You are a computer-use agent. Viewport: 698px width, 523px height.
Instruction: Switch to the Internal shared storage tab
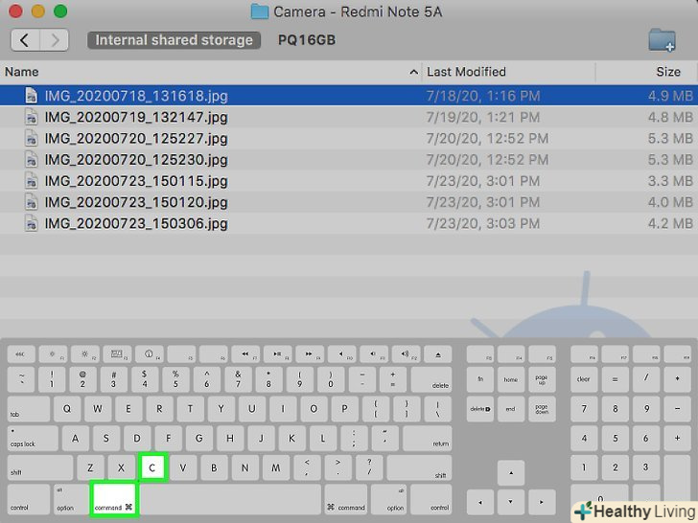click(174, 40)
